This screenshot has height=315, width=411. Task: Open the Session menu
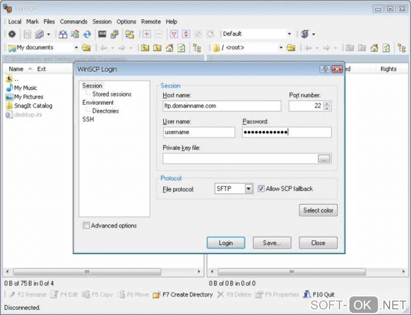pos(102,21)
